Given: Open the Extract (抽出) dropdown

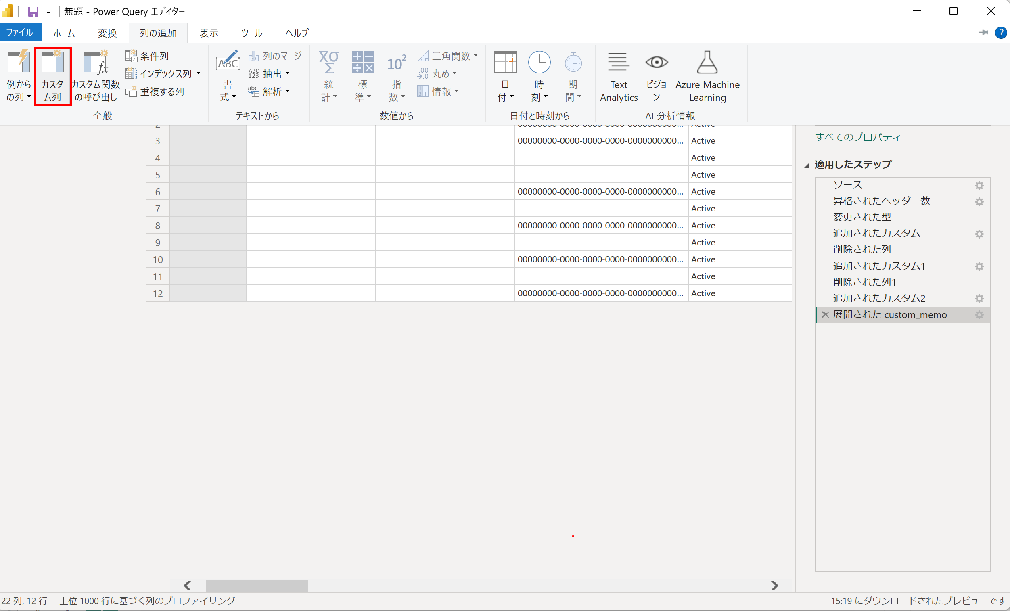Looking at the screenshot, I should pos(287,74).
